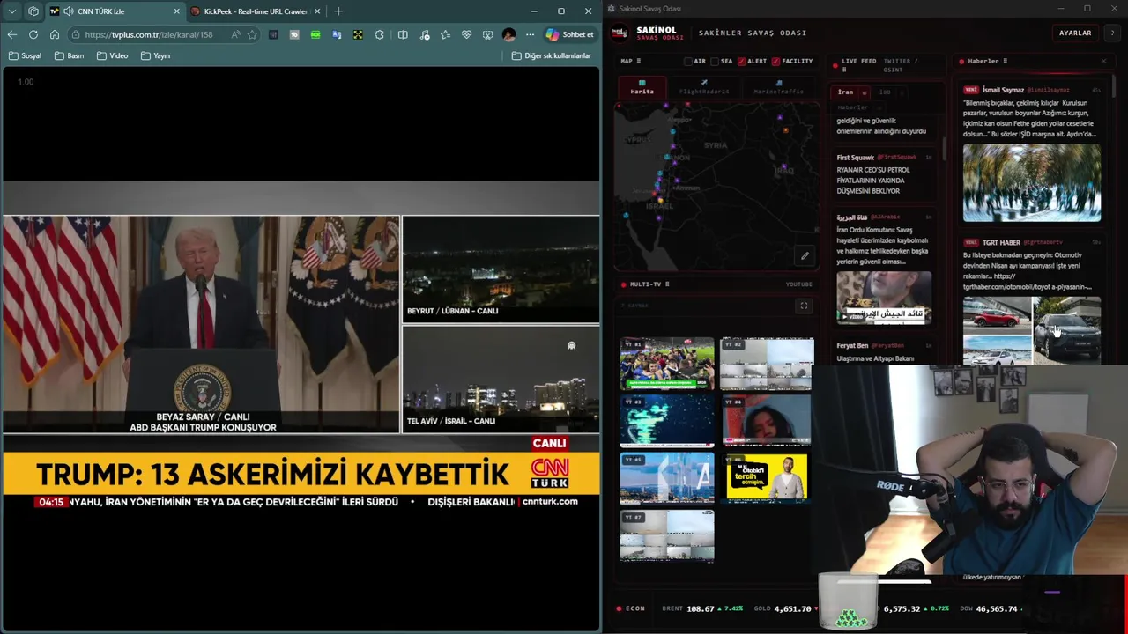
Task: Open the favorites list icon
Action: 445,34
